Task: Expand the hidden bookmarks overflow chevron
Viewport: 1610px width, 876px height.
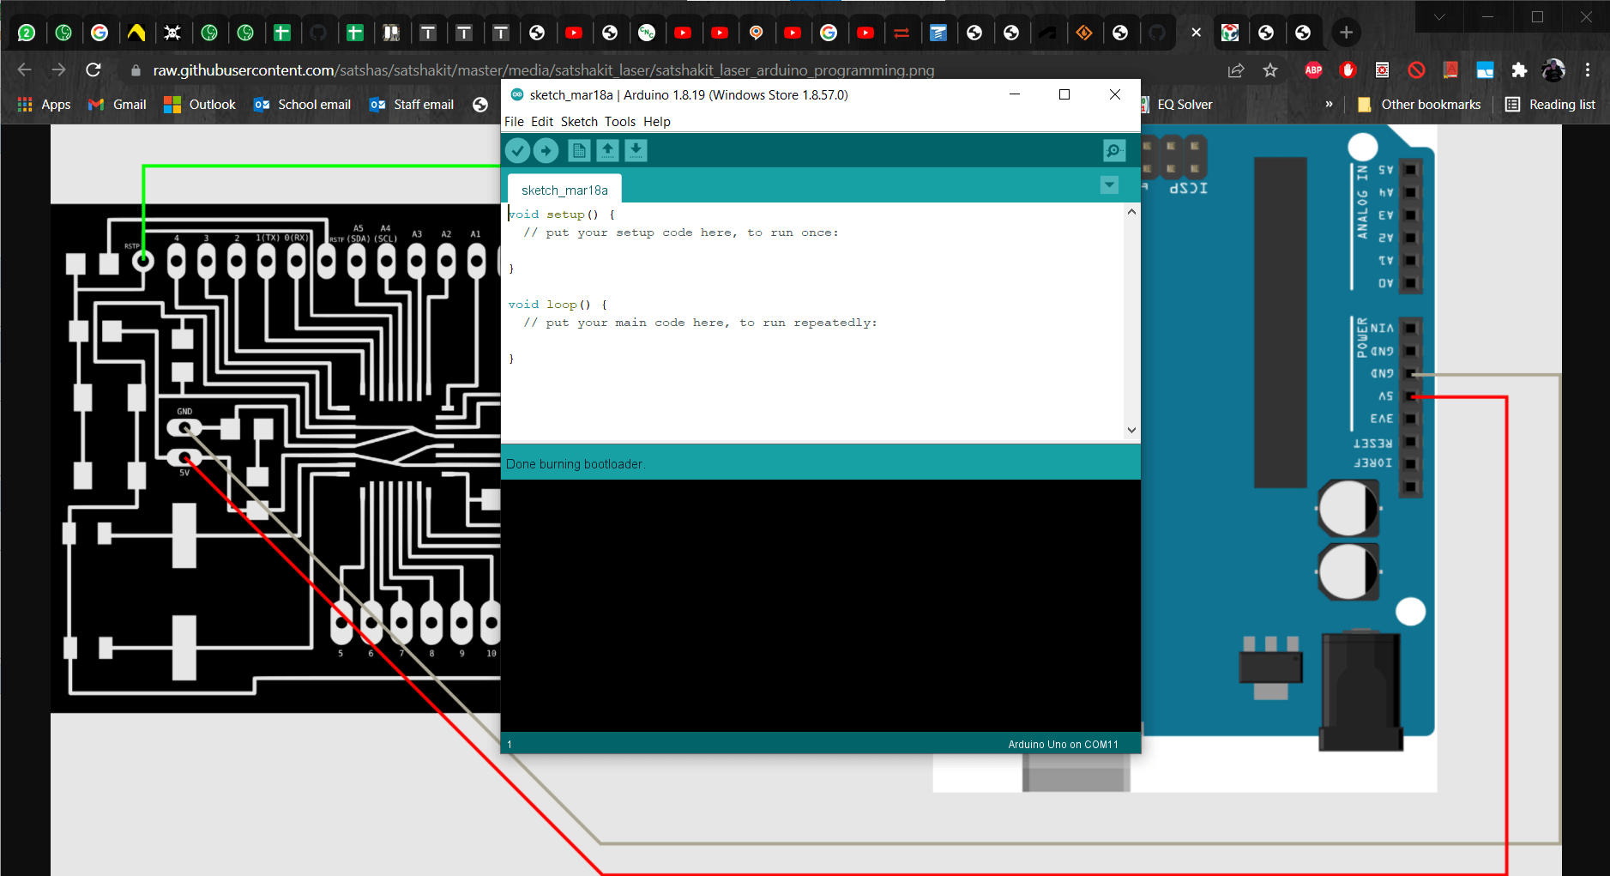Action: [x=1329, y=104]
